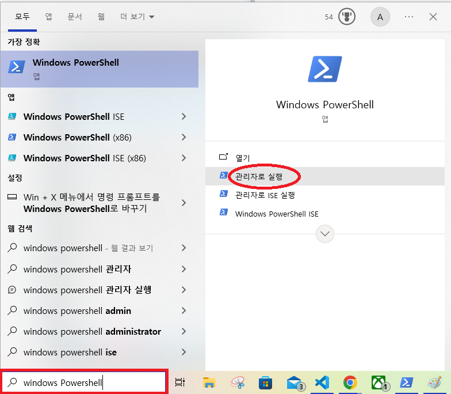451x394 pixels.
Task: Open the Mail app on the taskbar
Action: pos(295,383)
